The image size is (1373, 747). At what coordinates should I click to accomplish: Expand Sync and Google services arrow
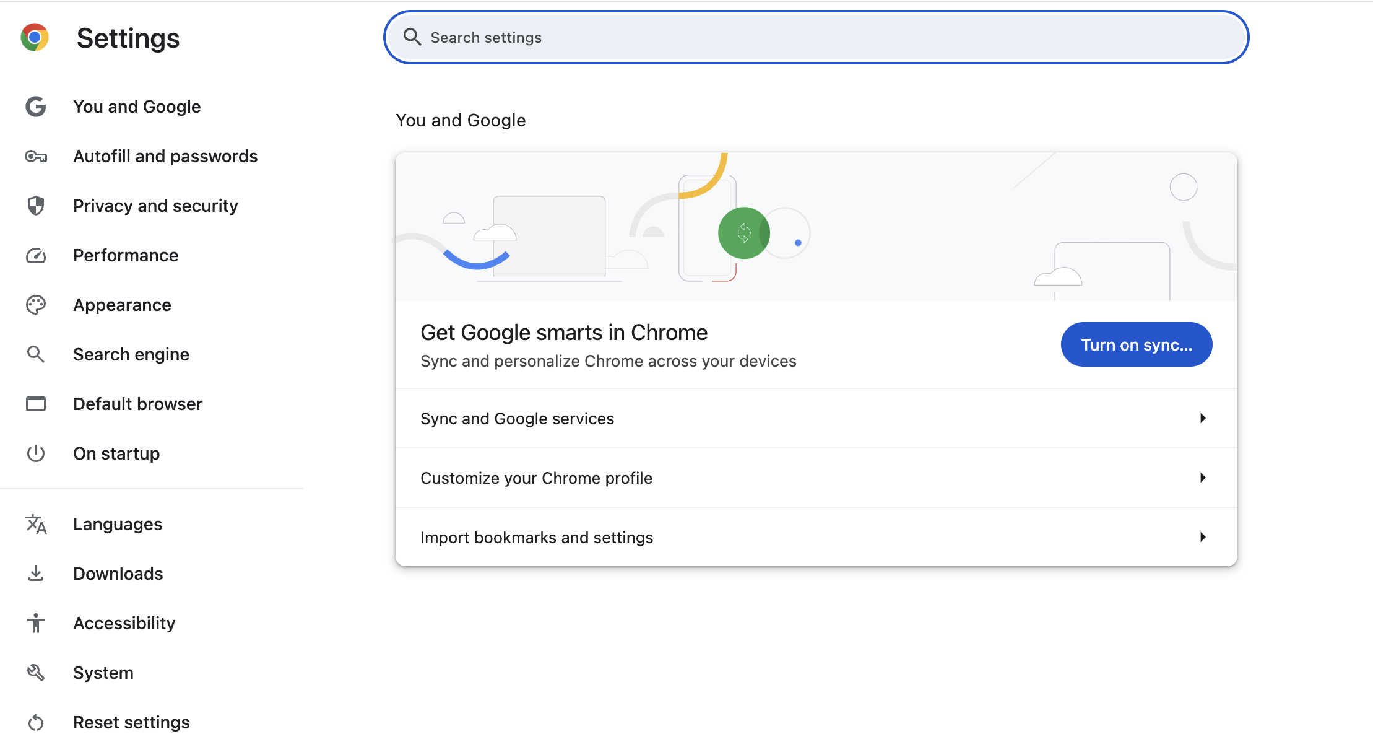tap(1202, 418)
